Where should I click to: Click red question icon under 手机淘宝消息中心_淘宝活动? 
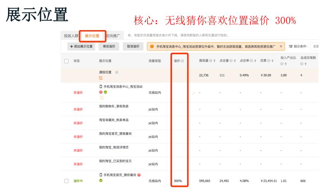101,92
